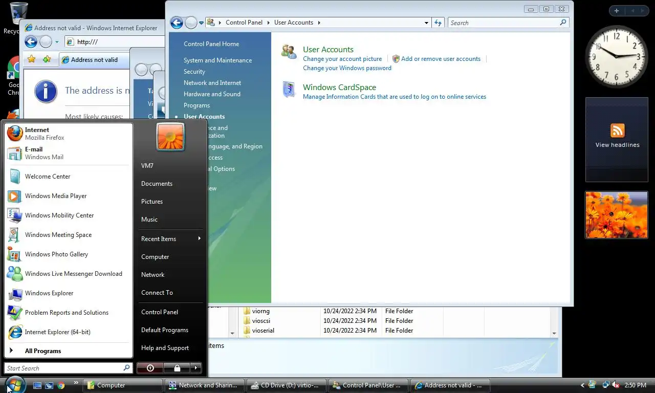Open Pictures from Start menu
The height and width of the screenshot is (393, 655).
(x=170, y=202)
